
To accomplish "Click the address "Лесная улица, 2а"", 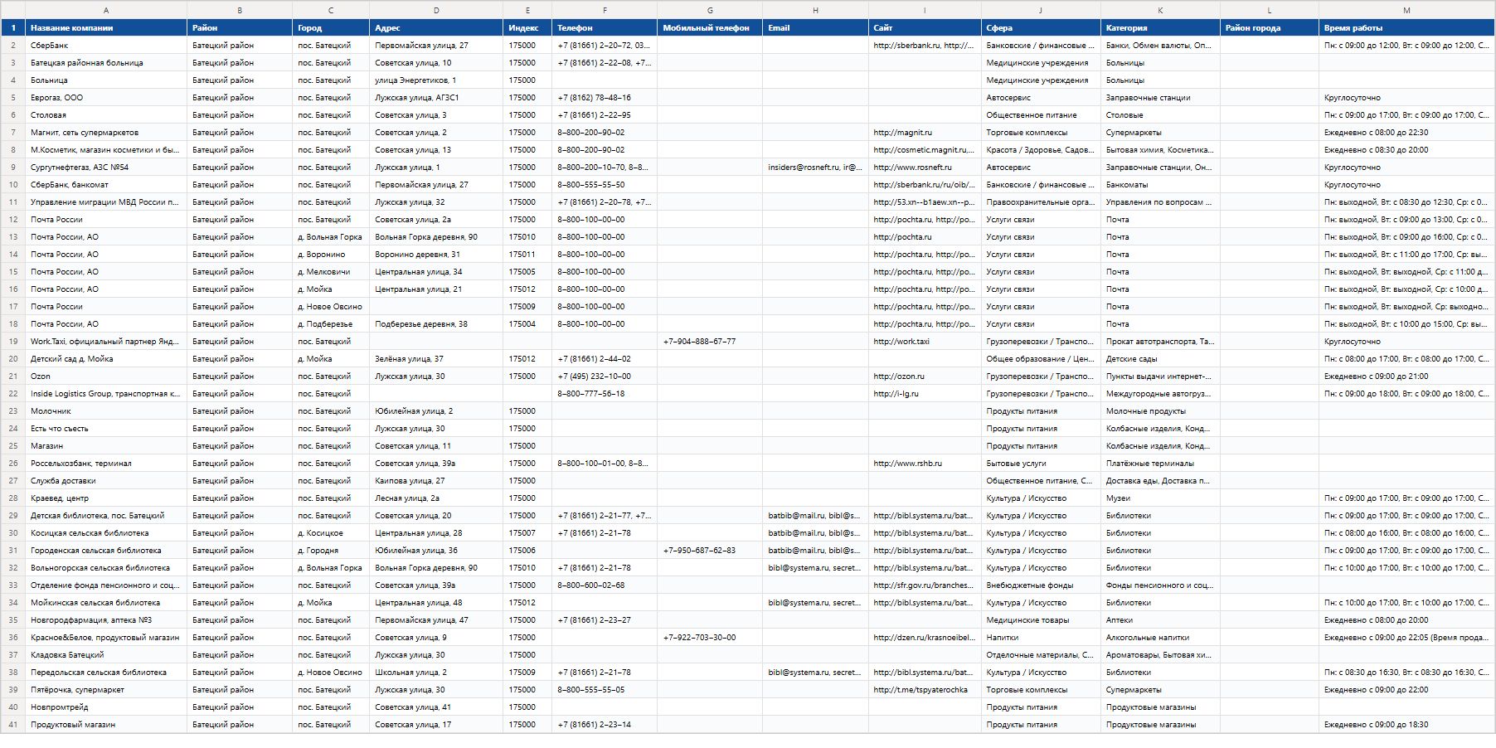I will [x=436, y=498].
